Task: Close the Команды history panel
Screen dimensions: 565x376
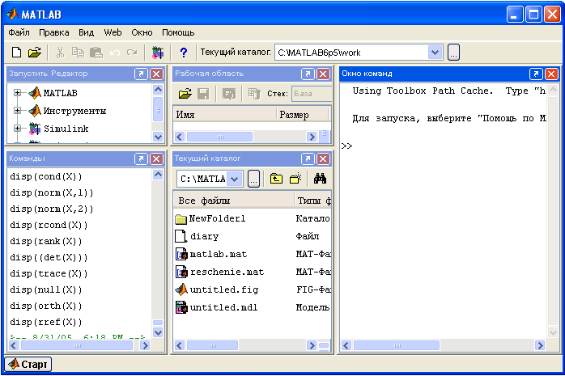Action: click(x=156, y=159)
